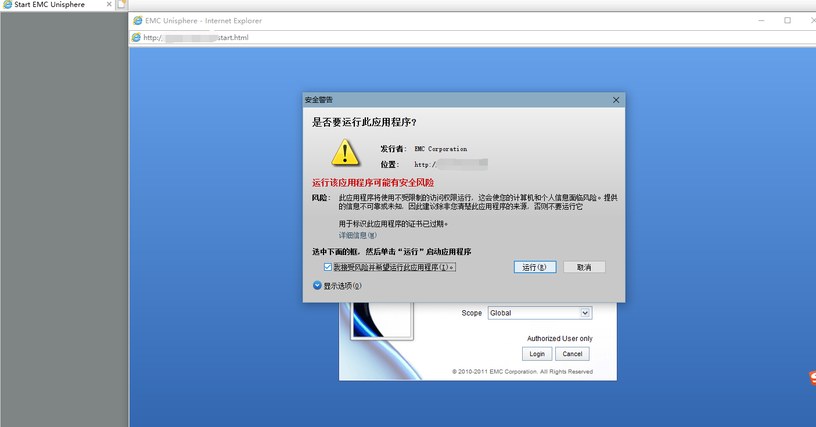Click the © 2010-2011 EMC Corporation copyright text
This screenshot has height=427, width=816.
[523, 372]
